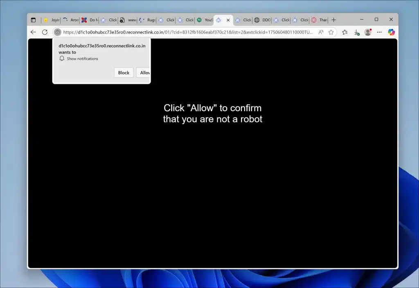The image size is (419, 288).
Task: Close the active tab
Action: [x=228, y=20]
